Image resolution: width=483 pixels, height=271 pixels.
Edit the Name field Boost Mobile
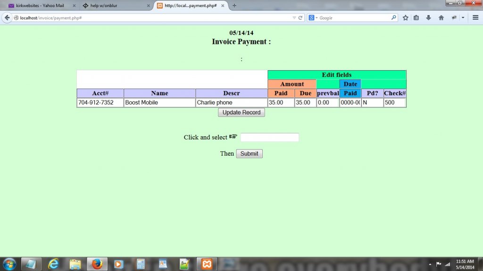pyautogui.click(x=159, y=103)
